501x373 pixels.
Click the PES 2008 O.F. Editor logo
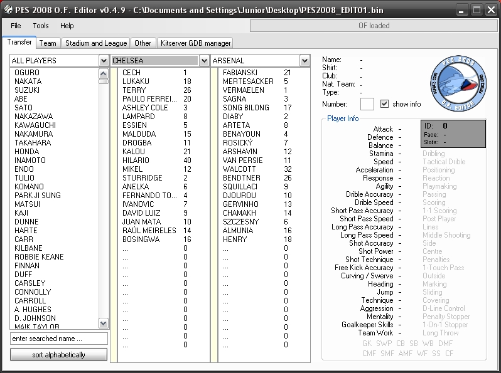coord(458,83)
